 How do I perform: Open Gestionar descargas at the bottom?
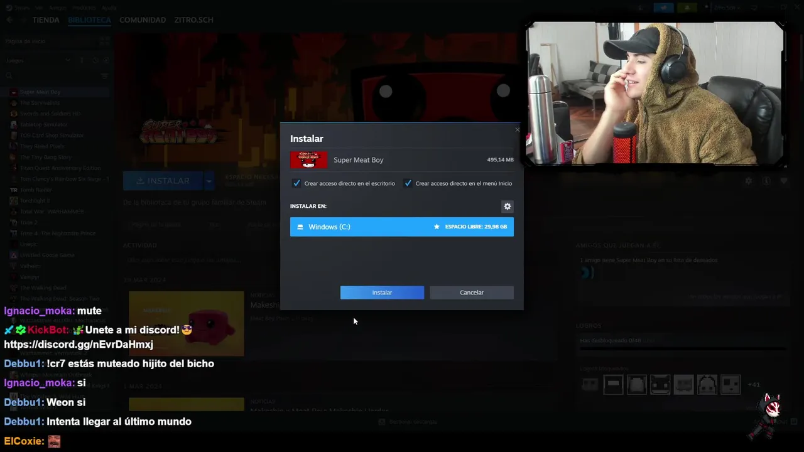click(x=408, y=422)
